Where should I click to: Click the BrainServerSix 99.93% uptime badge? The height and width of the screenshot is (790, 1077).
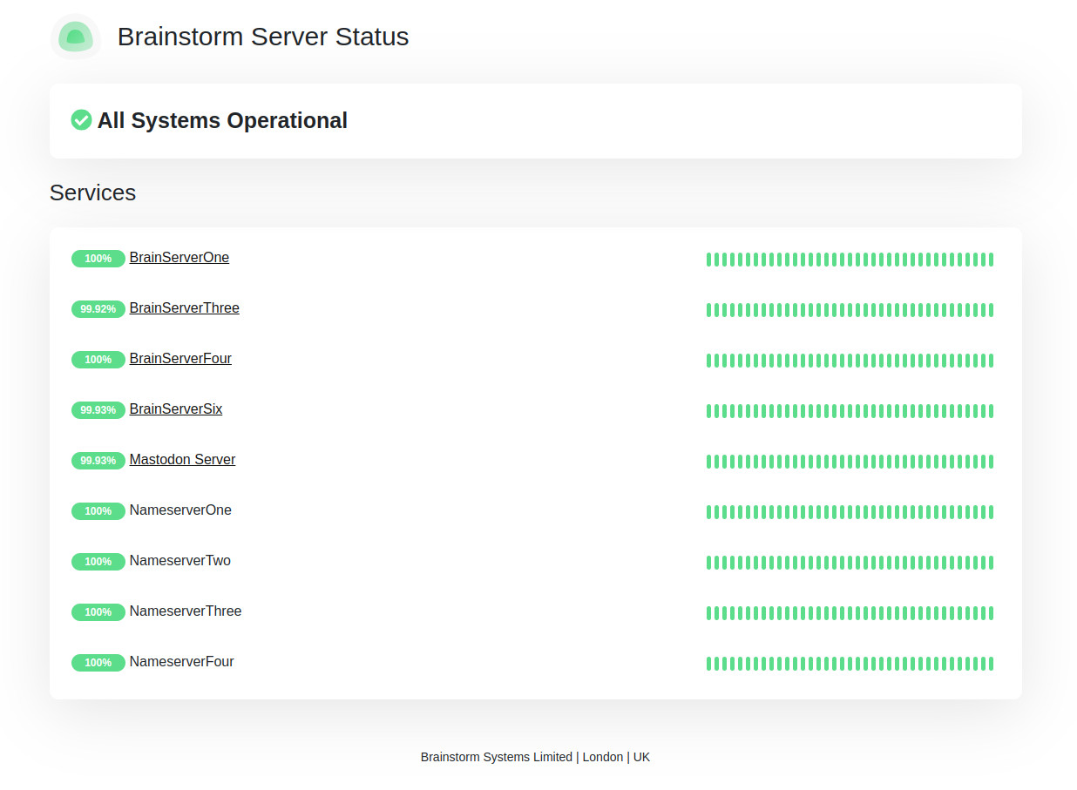[98, 410]
